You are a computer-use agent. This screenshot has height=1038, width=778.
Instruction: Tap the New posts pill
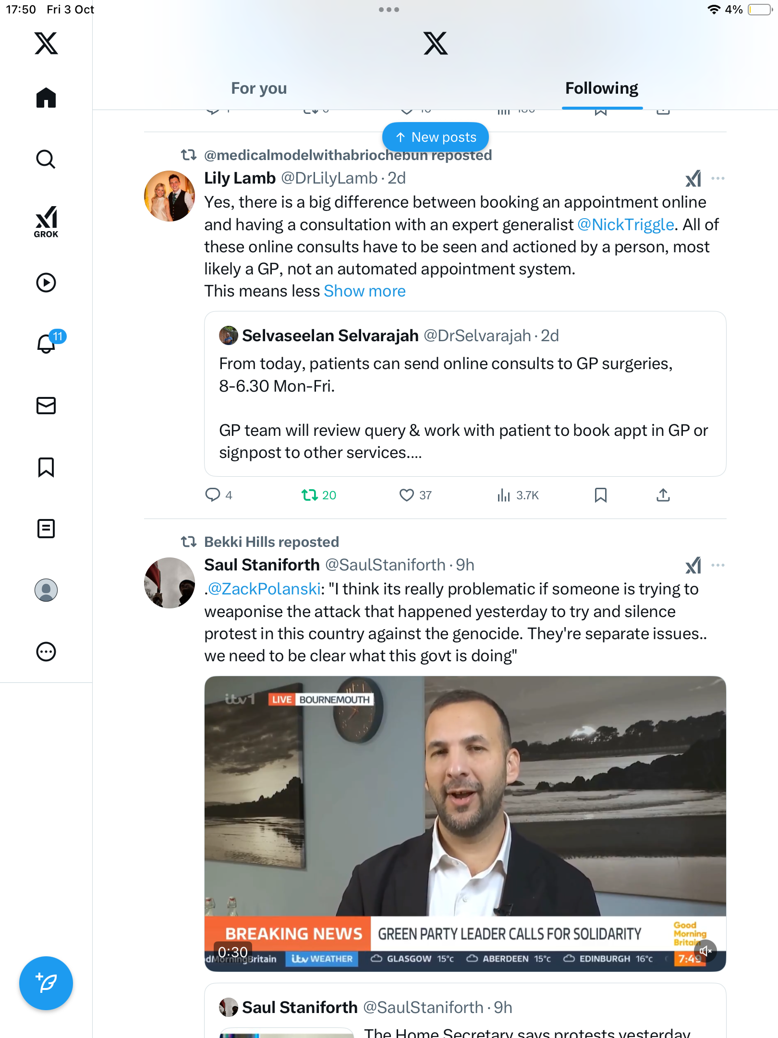point(436,137)
